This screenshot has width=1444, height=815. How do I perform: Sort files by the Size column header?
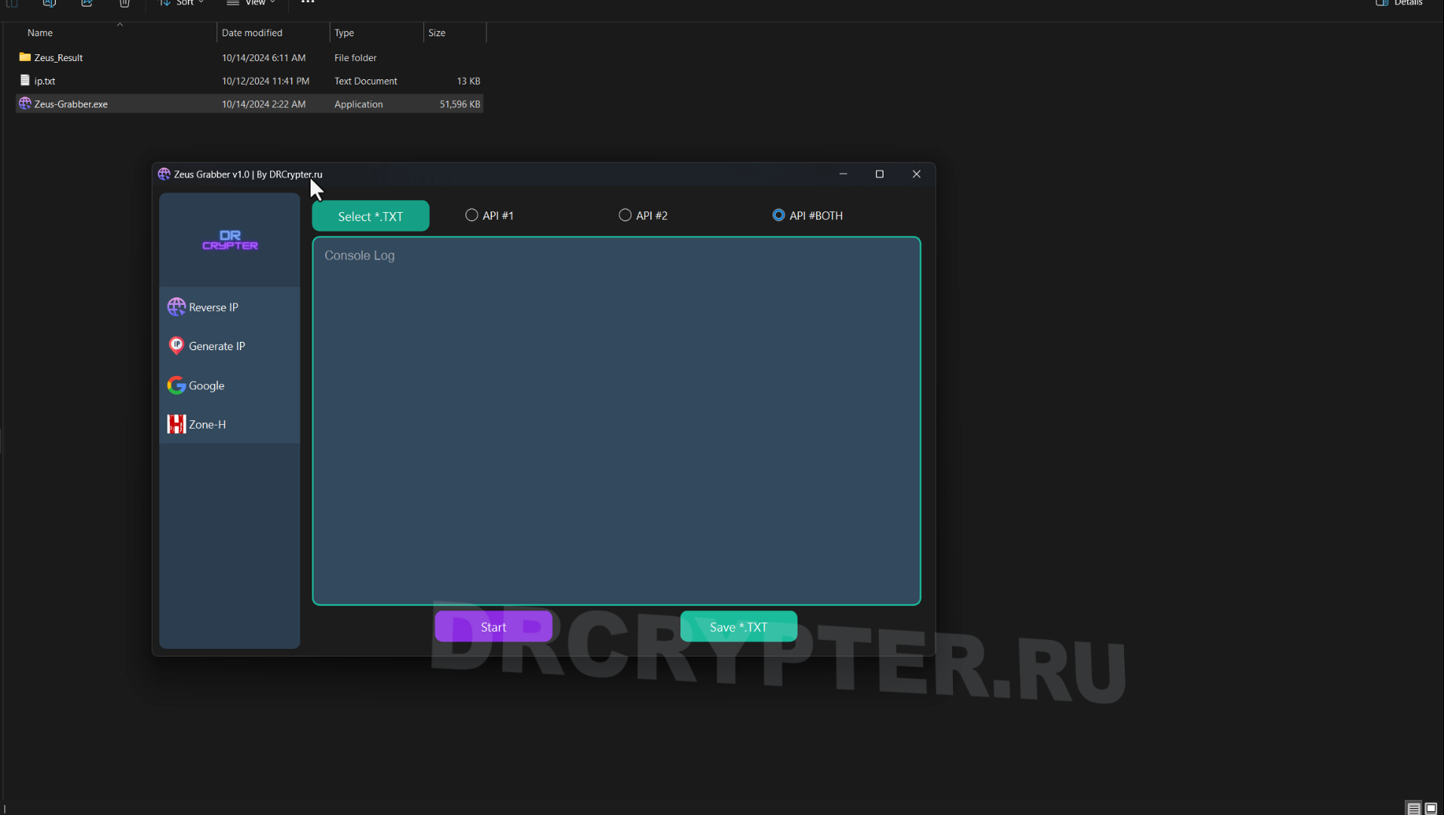(x=455, y=32)
